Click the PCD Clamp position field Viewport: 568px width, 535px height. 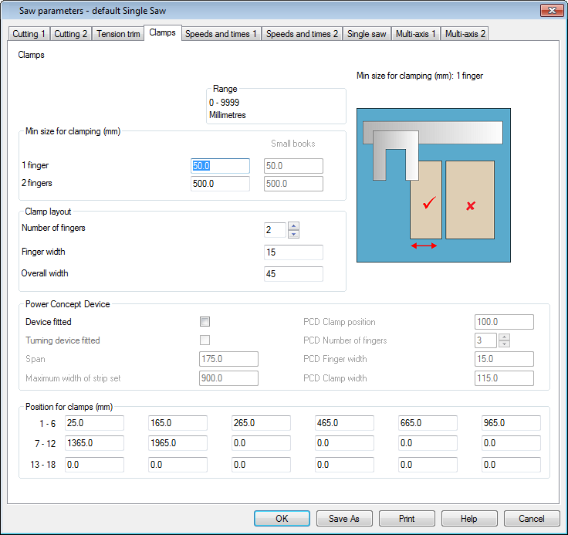click(x=504, y=322)
